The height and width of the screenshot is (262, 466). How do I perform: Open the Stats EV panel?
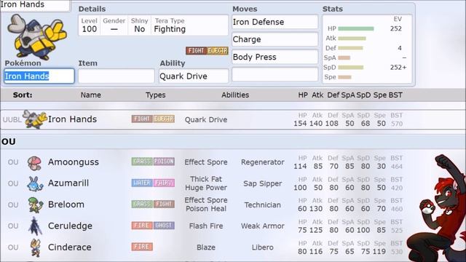pos(367,49)
